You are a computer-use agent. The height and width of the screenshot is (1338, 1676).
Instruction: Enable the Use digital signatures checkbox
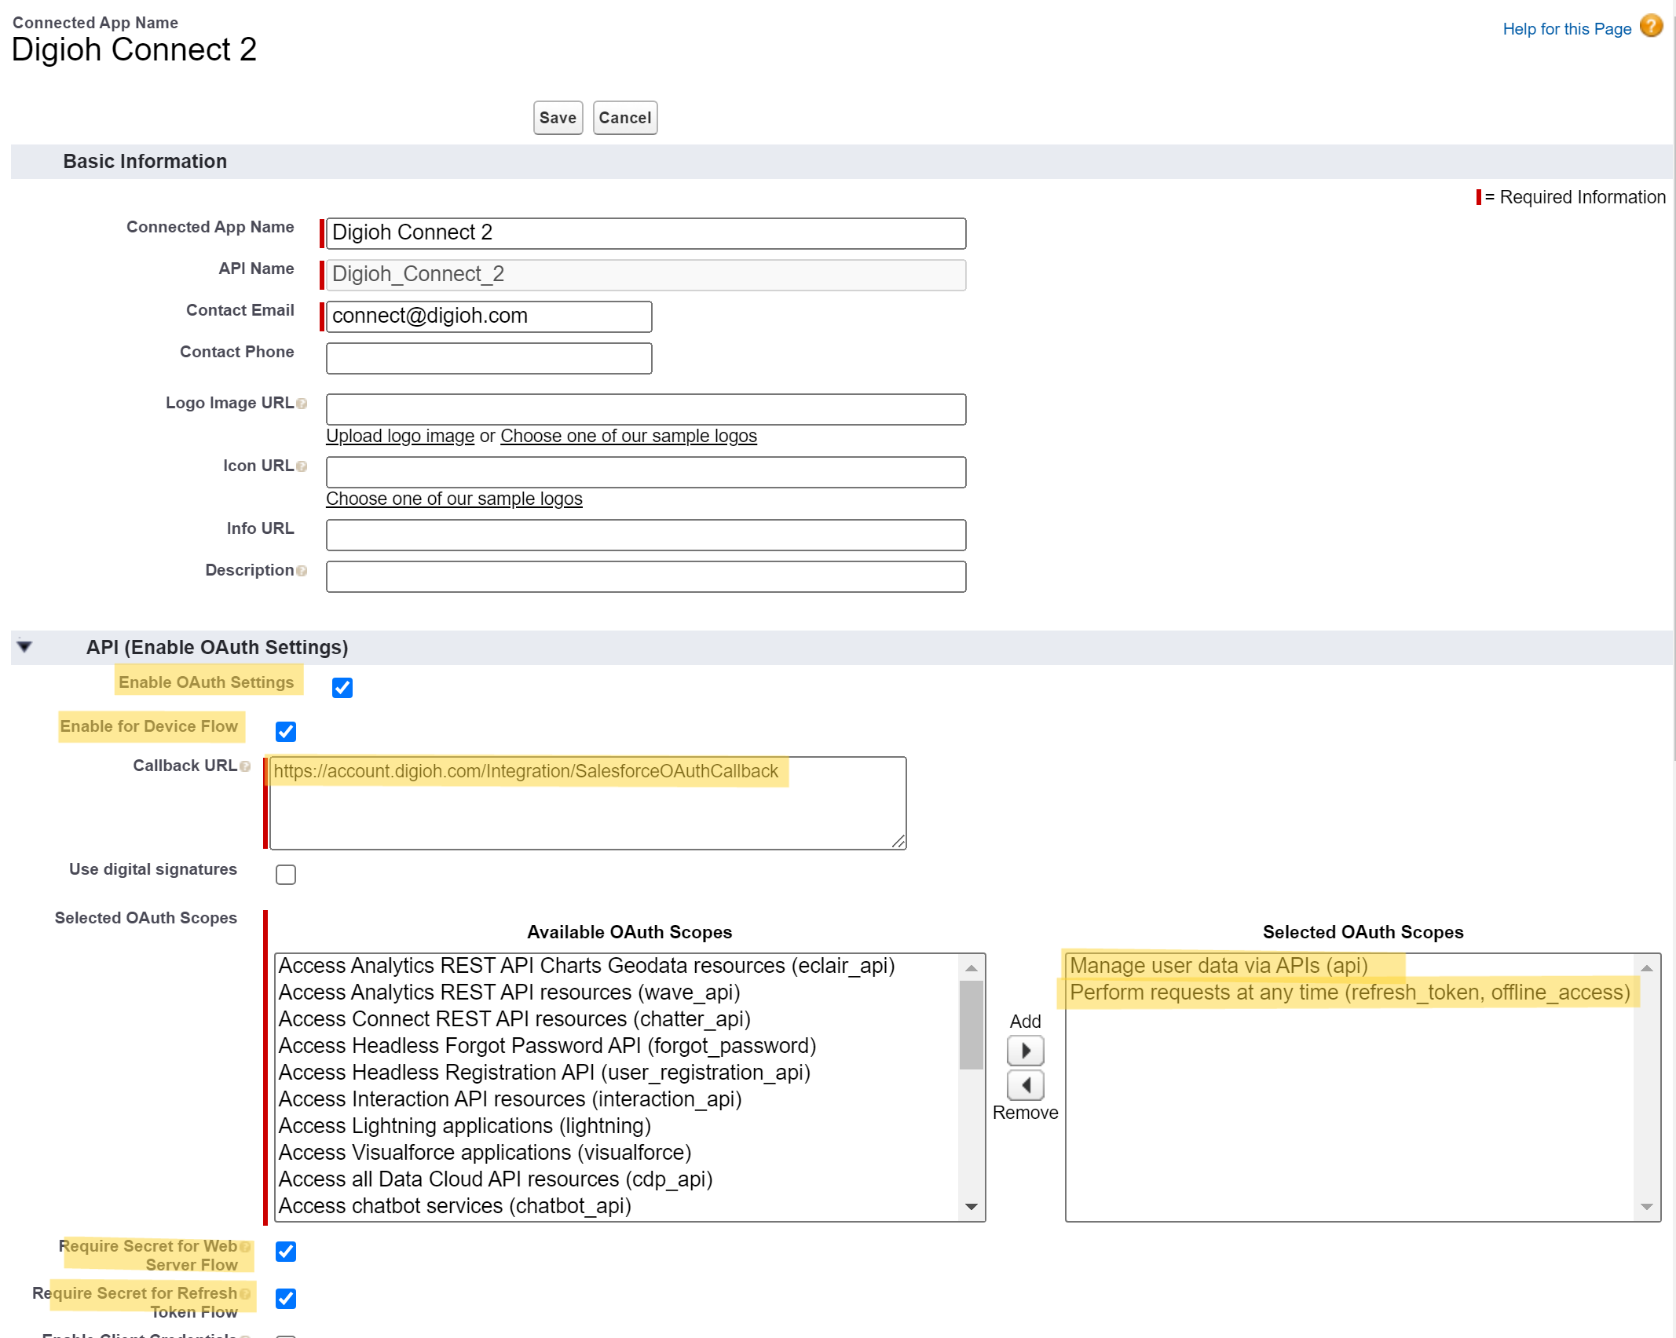(286, 874)
